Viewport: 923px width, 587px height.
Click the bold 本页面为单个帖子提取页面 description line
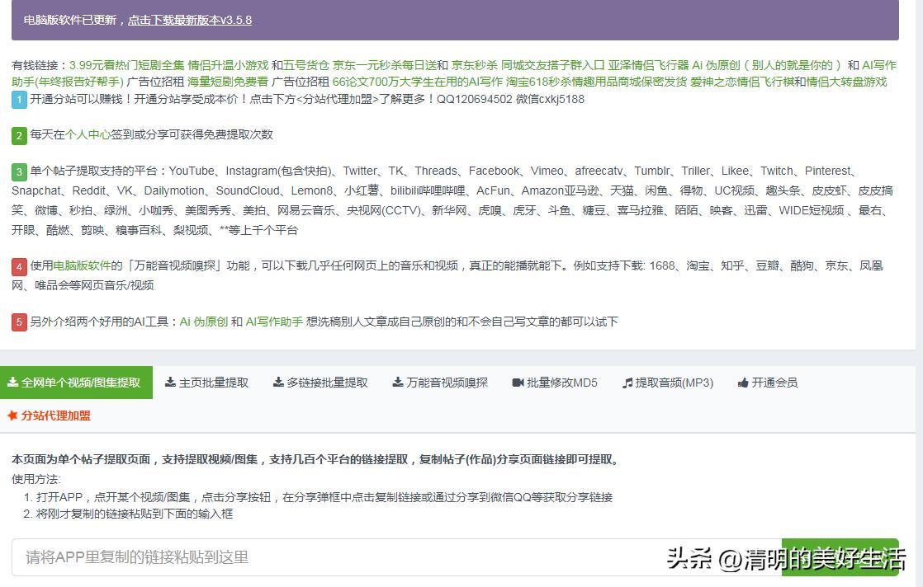[317, 459]
